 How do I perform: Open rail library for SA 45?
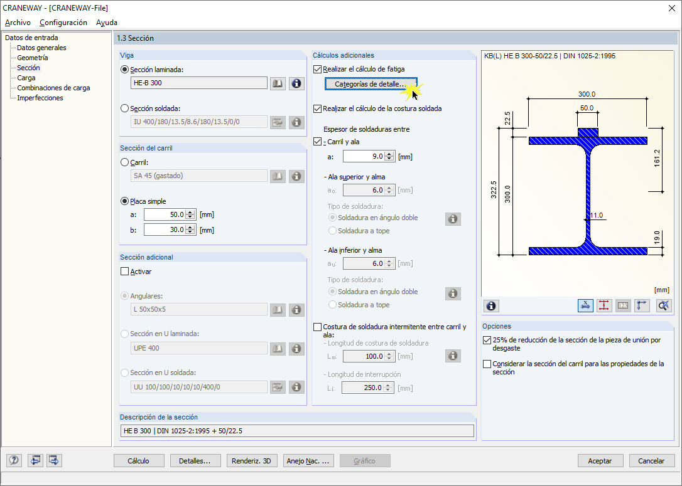tap(278, 176)
